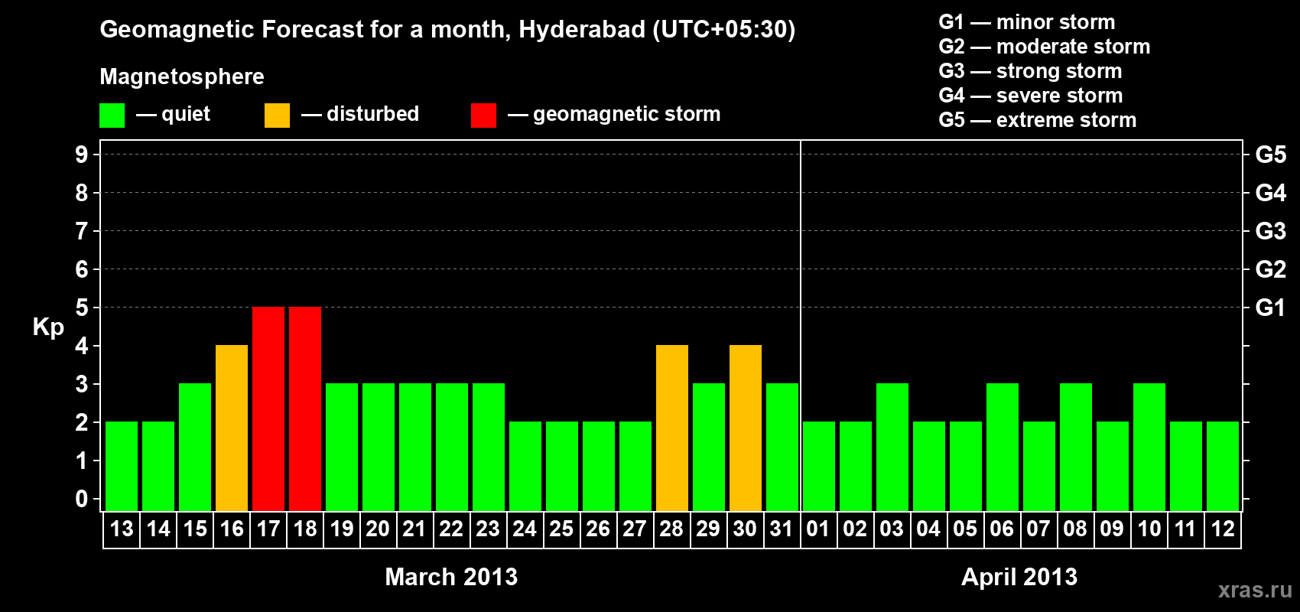Click the date label 07
This screenshot has width=1300, height=612.
[1039, 529]
